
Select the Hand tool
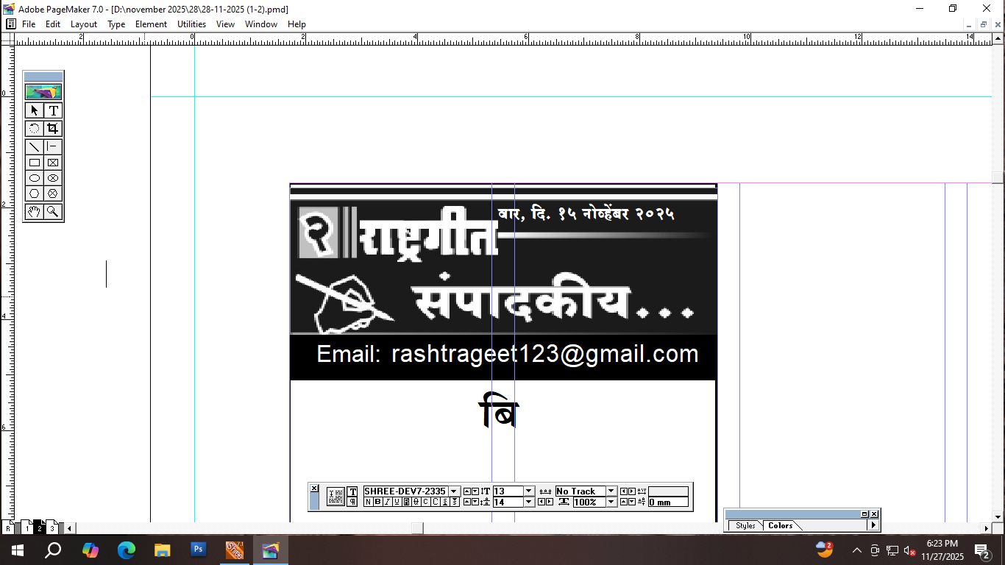(34, 212)
